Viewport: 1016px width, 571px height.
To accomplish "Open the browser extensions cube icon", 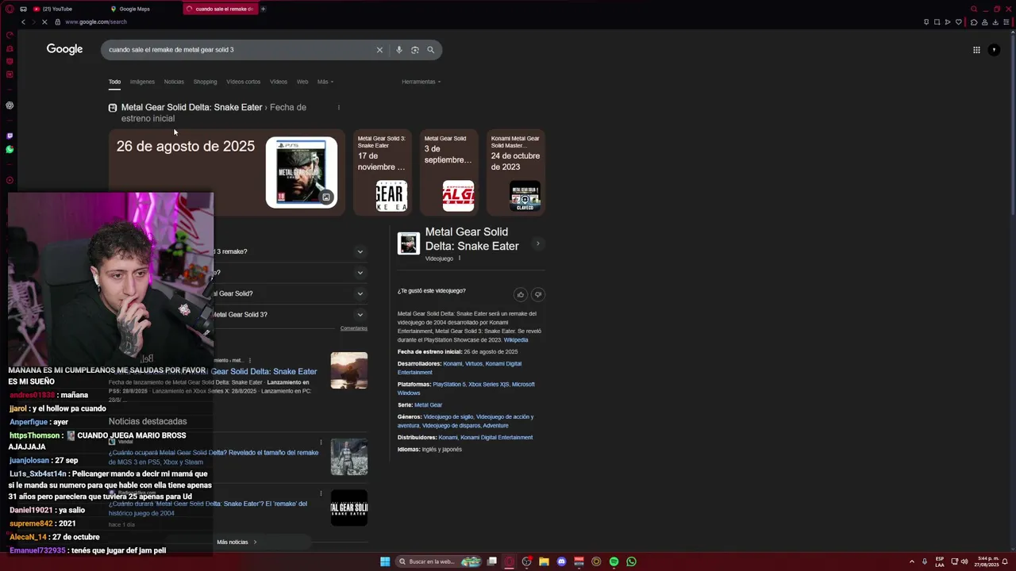I will click(974, 22).
